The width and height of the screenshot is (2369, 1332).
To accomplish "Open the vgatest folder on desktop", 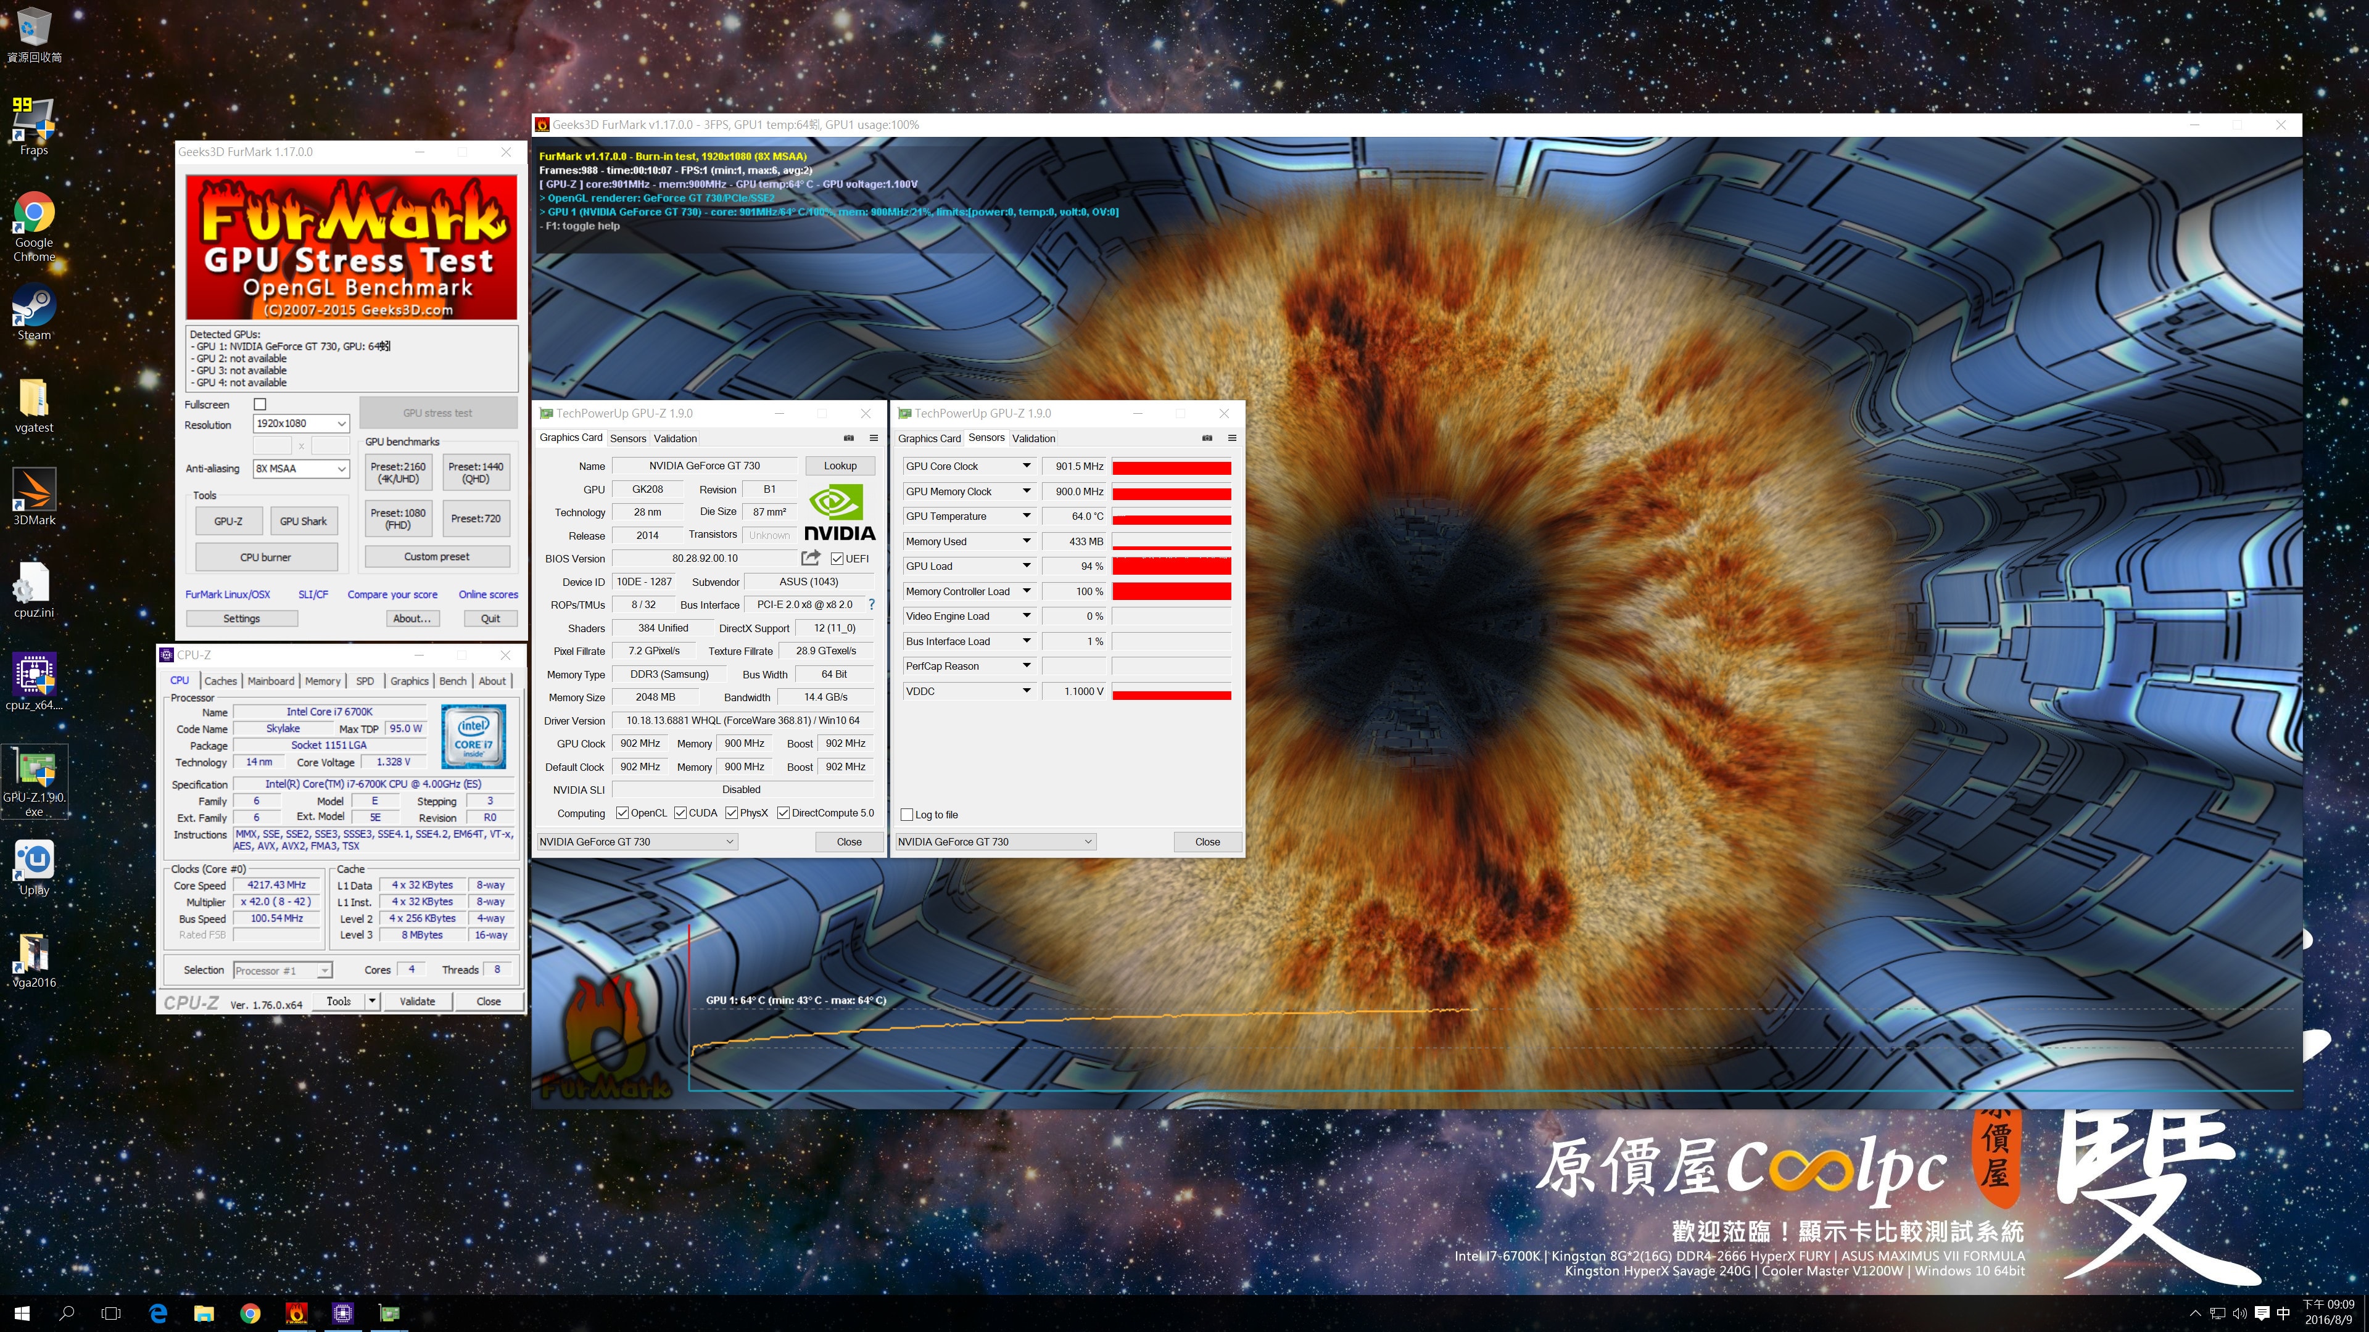I will [x=34, y=405].
